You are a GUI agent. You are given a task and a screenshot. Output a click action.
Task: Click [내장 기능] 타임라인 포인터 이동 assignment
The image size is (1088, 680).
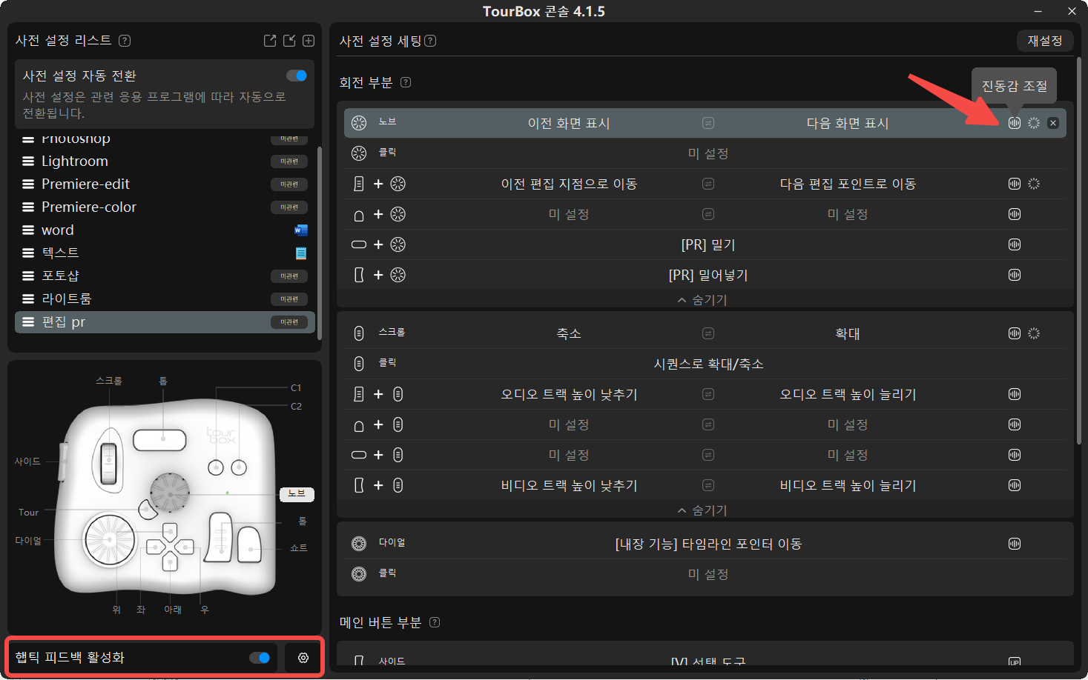(x=708, y=544)
